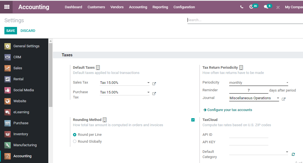Click the Reminder days input field

tap(249, 90)
